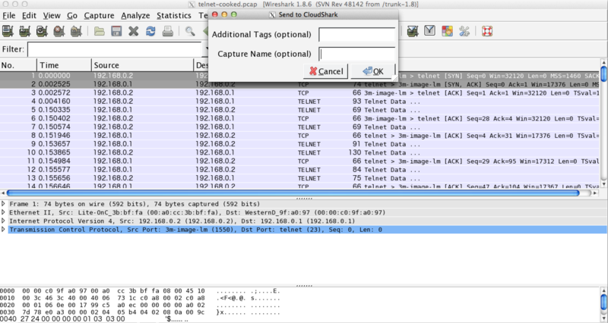The width and height of the screenshot is (608, 323).
Task: Select packet 5 at 0.150335
Action: click(x=299, y=110)
